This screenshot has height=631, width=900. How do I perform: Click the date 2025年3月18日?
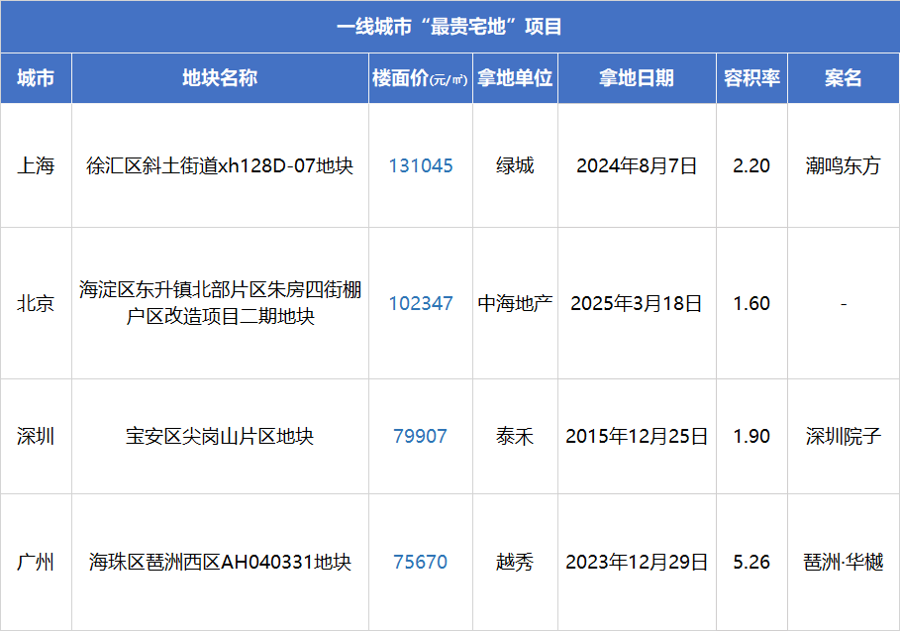click(637, 303)
